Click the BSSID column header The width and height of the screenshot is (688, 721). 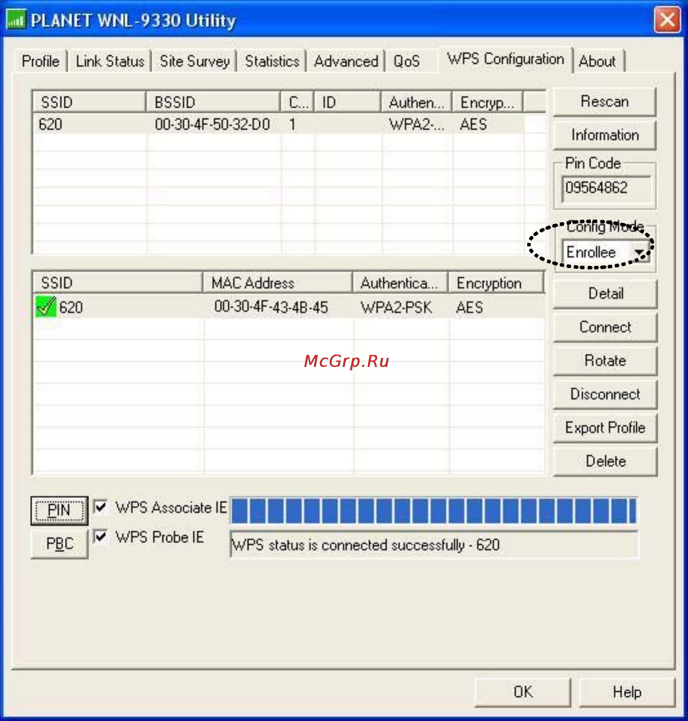point(213,102)
